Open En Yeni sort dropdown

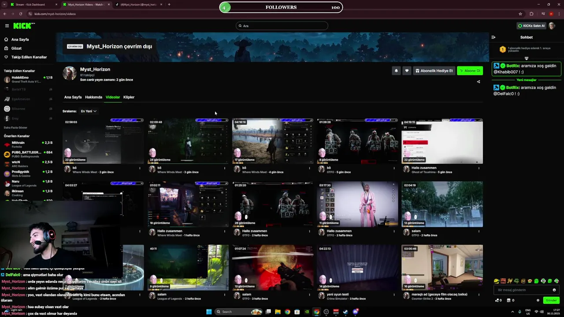click(89, 111)
